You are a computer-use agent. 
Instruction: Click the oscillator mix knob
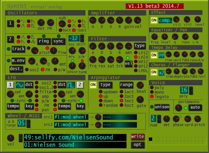(x=72, y=51)
